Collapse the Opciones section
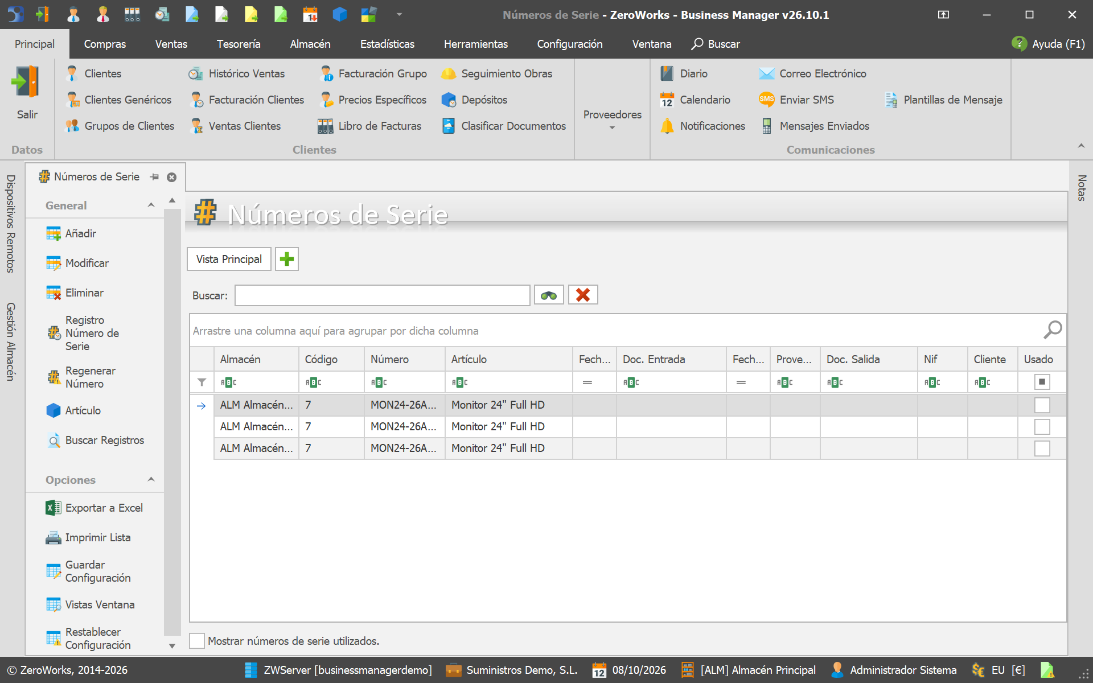 point(151,480)
